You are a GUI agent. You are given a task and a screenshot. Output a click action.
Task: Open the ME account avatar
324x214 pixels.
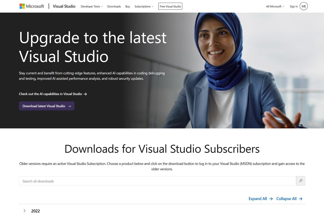(x=304, y=6)
